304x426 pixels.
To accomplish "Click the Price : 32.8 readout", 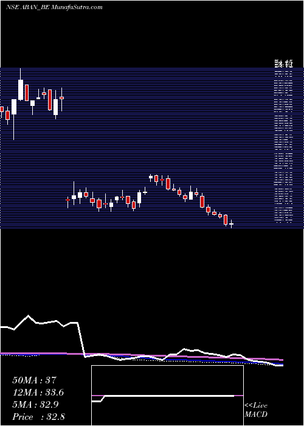I will tap(38, 417).
